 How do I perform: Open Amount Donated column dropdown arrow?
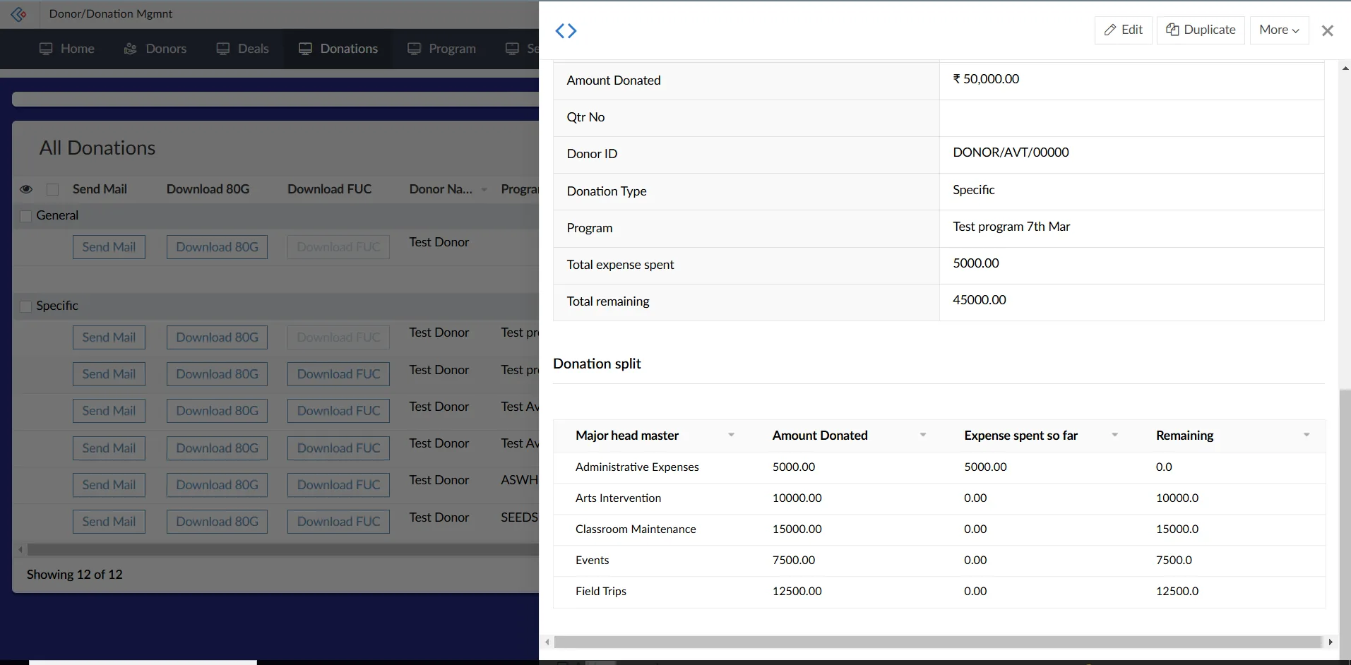923,436
